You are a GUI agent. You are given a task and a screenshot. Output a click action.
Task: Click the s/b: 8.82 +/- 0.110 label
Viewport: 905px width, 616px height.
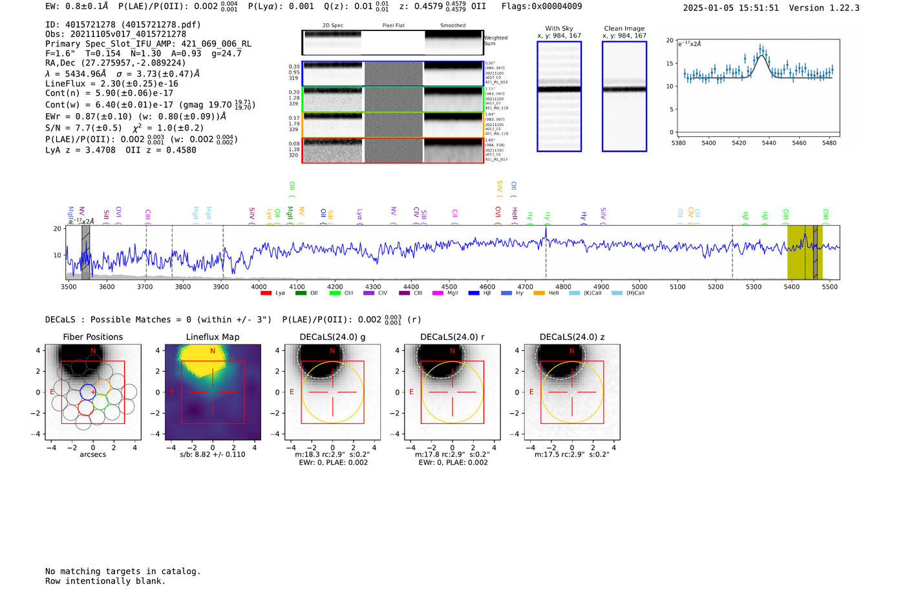[213, 454]
